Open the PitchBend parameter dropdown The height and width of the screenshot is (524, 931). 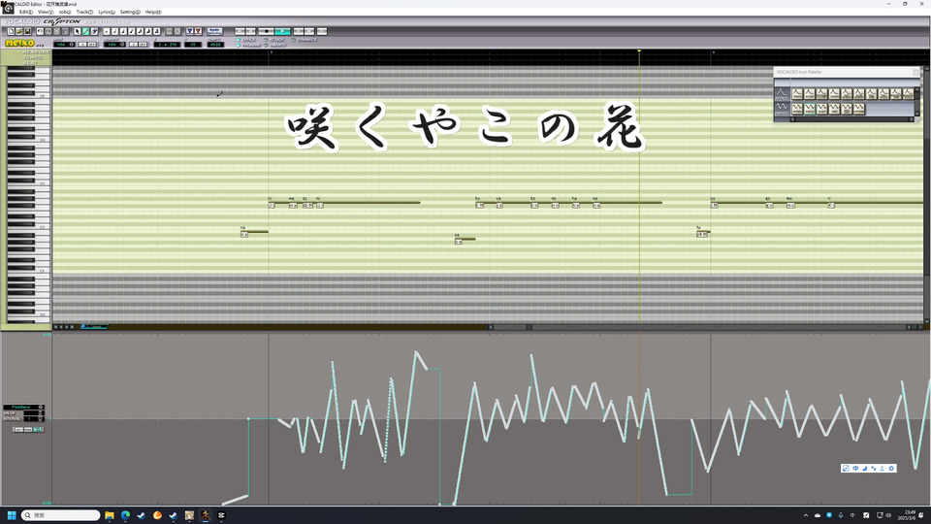(23, 407)
